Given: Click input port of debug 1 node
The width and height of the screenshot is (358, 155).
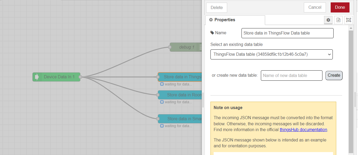Looking at the screenshot, I should [x=170, y=47].
